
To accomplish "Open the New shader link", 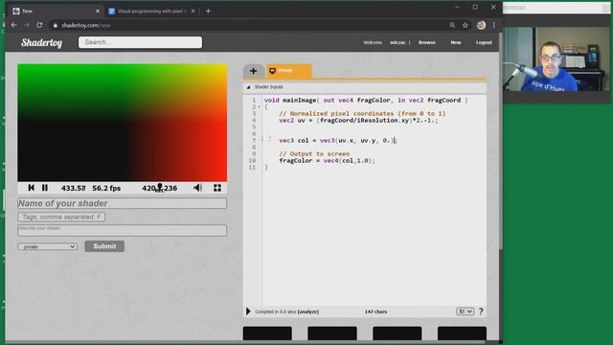I will click(456, 42).
